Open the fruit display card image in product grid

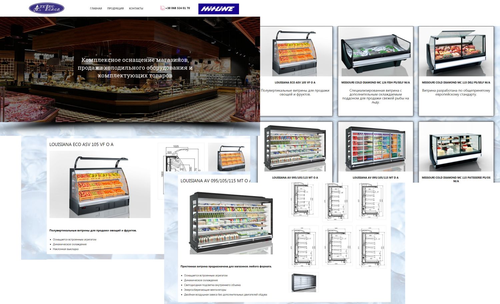[295, 53]
